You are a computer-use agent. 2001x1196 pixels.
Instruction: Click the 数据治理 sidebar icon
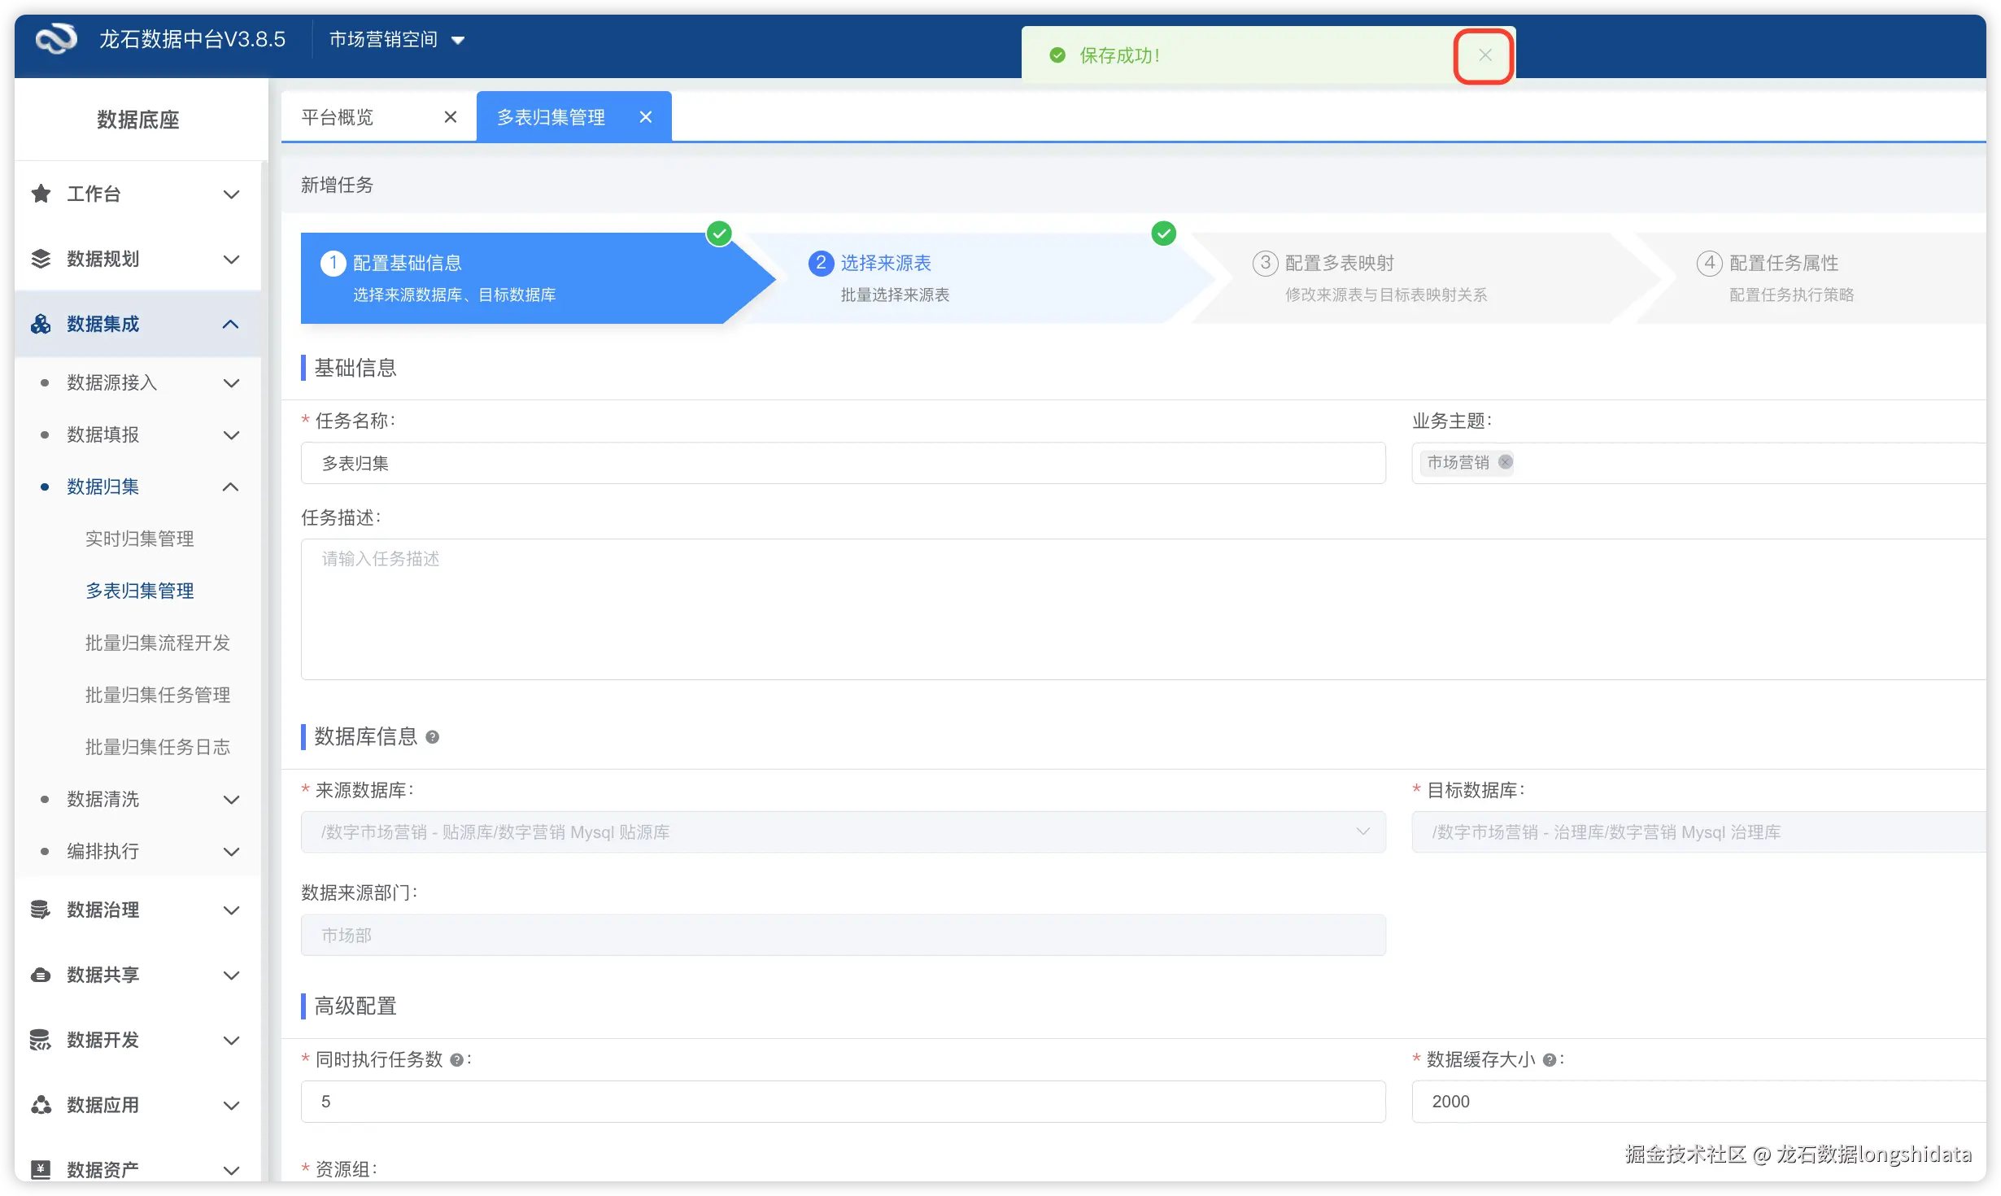(x=41, y=910)
